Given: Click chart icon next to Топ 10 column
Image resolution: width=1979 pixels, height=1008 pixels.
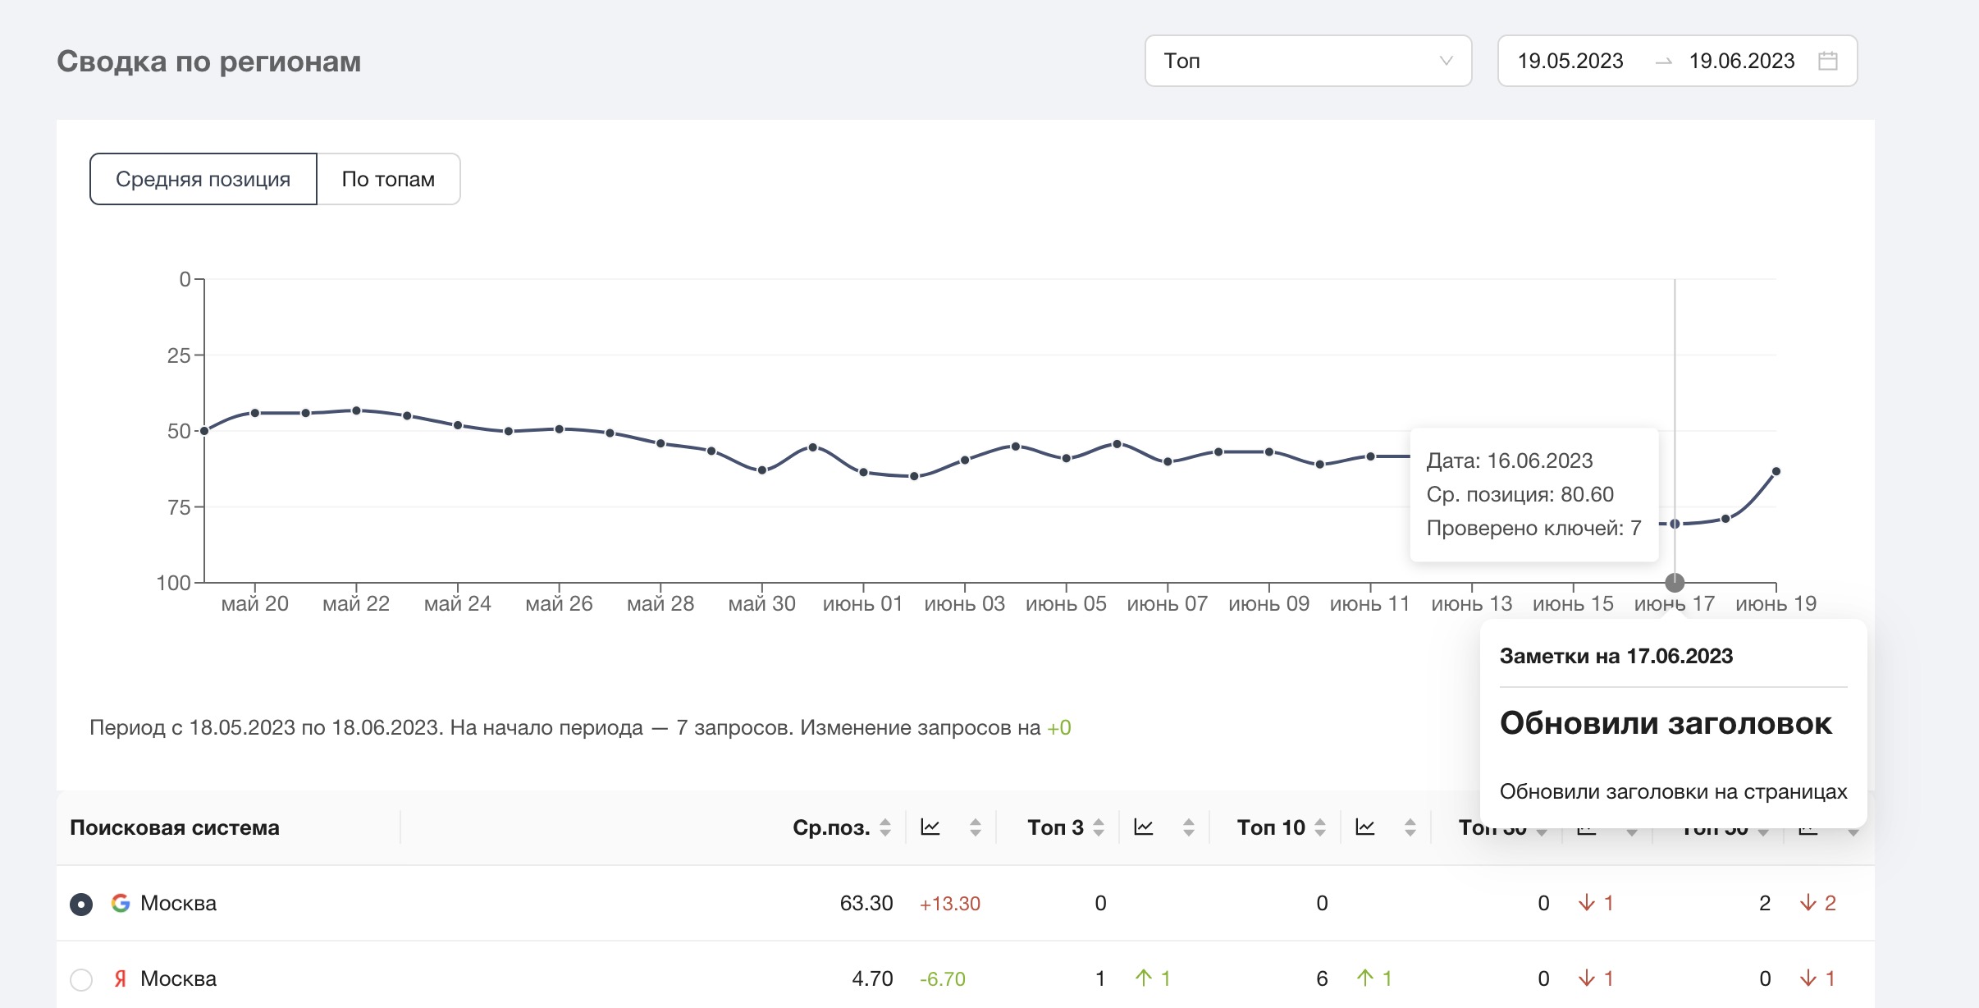Looking at the screenshot, I should [x=1365, y=827].
